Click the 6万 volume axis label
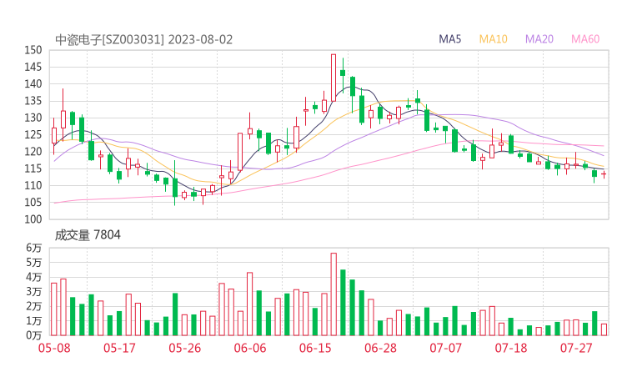 pos(34,248)
